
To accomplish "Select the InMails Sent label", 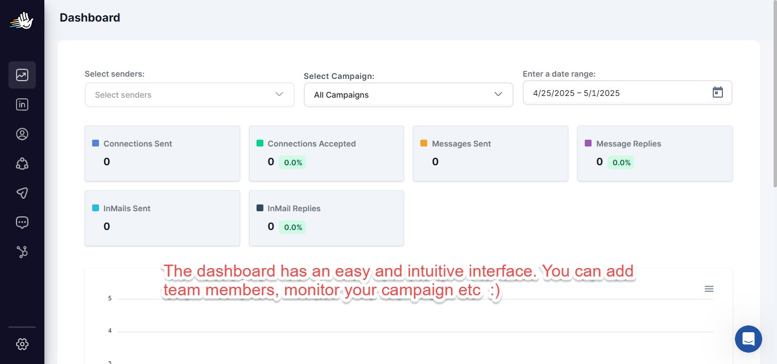I will pos(127,208).
